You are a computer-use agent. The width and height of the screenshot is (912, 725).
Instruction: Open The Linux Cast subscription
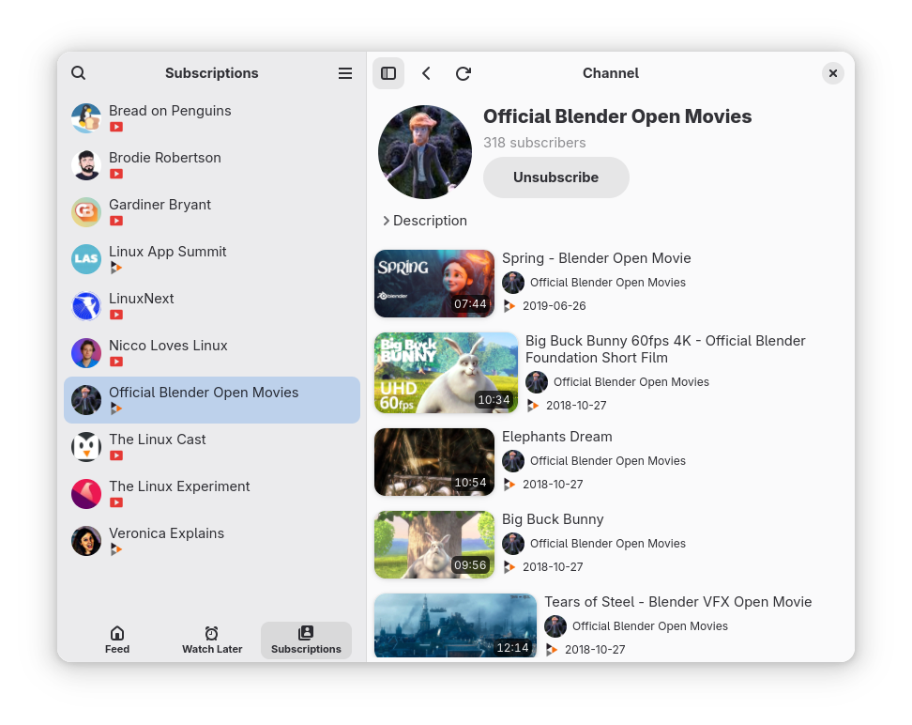tap(212, 447)
